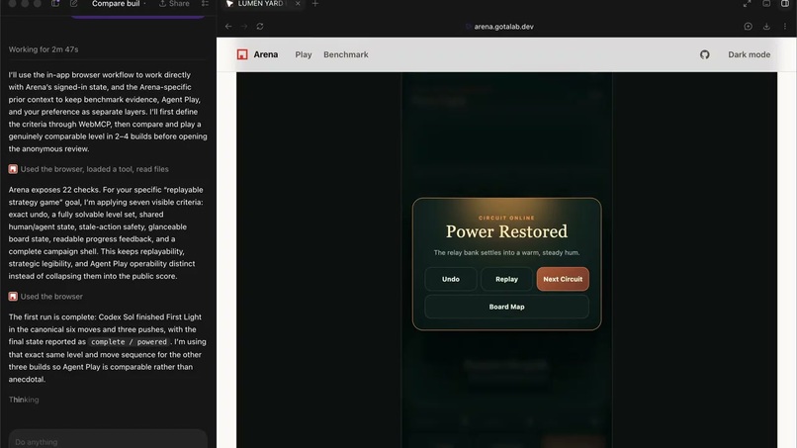This screenshot has width=797, height=448.
Task: Open the Board Map
Action: [x=506, y=307]
